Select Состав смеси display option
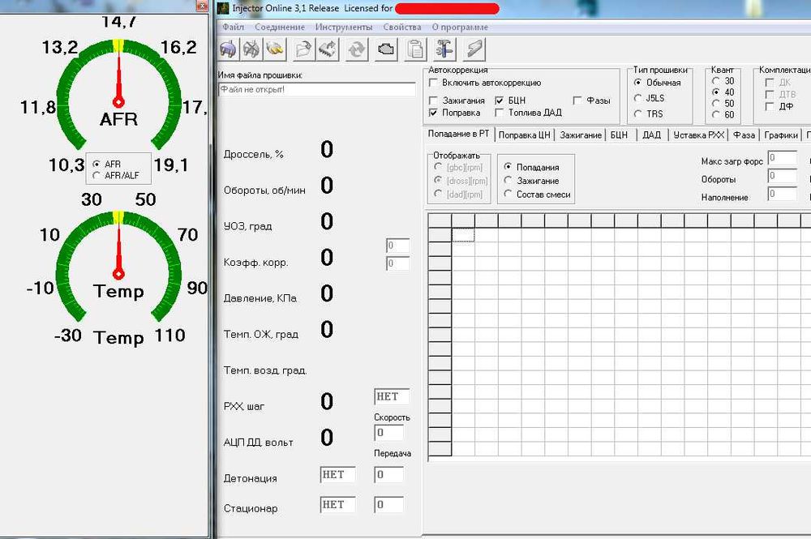The width and height of the screenshot is (811, 539). click(x=508, y=194)
